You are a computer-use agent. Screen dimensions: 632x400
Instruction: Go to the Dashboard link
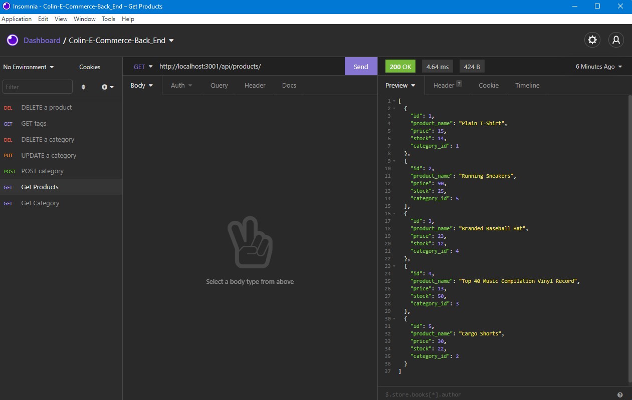coord(42,41)
